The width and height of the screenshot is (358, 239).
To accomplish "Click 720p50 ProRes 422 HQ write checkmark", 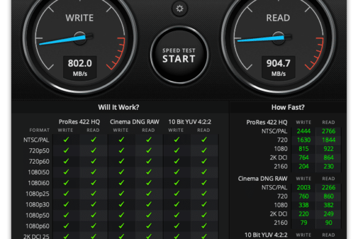I will (x=66, y=150).
